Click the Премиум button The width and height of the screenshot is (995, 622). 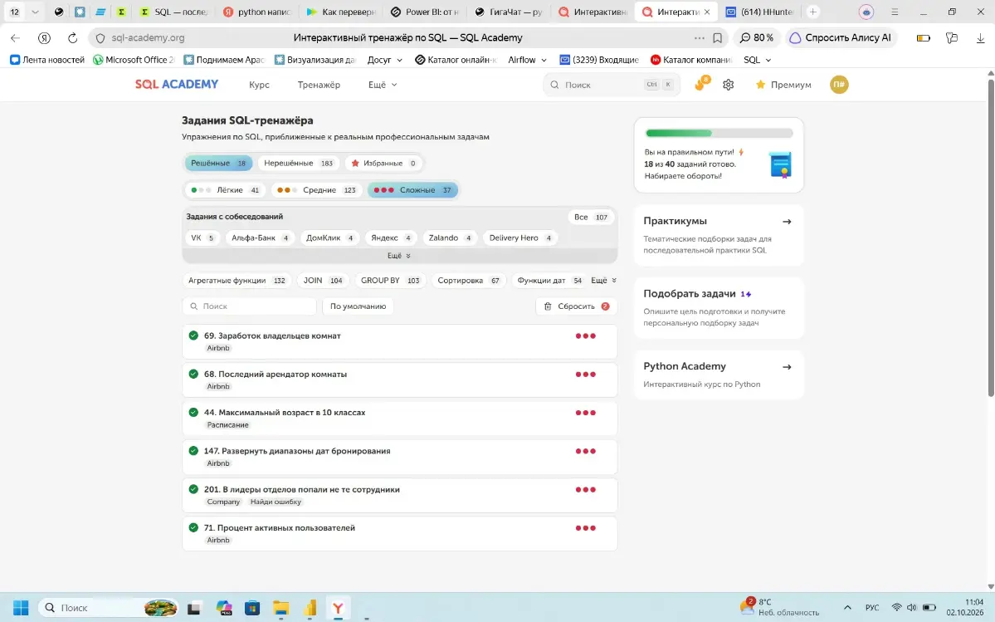pyautogui.click(x=783, y=85)
